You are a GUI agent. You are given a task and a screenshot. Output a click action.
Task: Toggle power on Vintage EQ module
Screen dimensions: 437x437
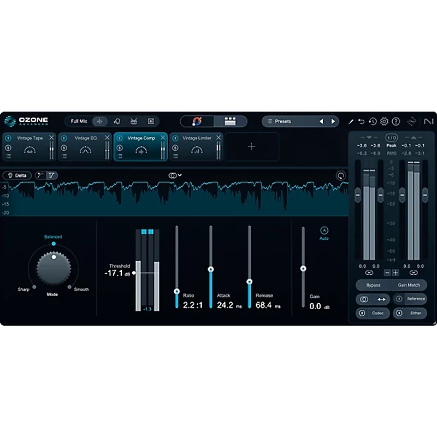(x=64, y=138)
